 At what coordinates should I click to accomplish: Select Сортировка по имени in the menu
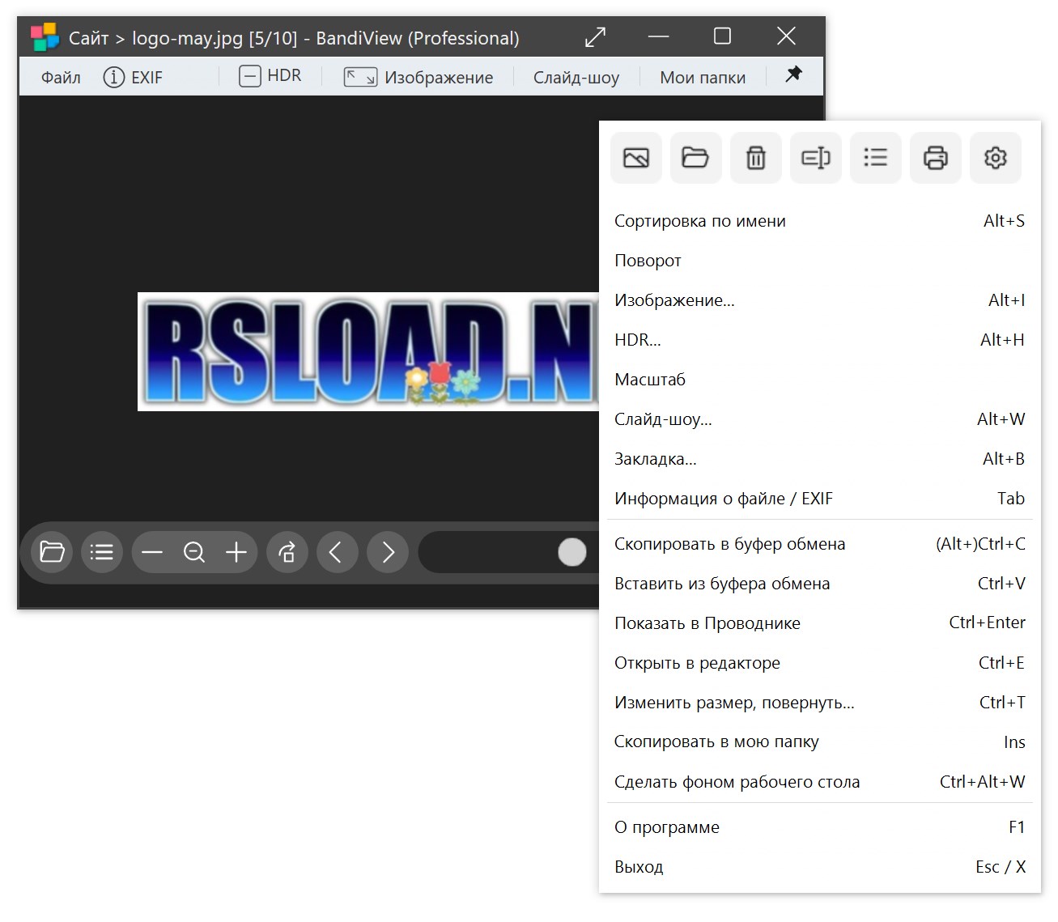point(700,220)
